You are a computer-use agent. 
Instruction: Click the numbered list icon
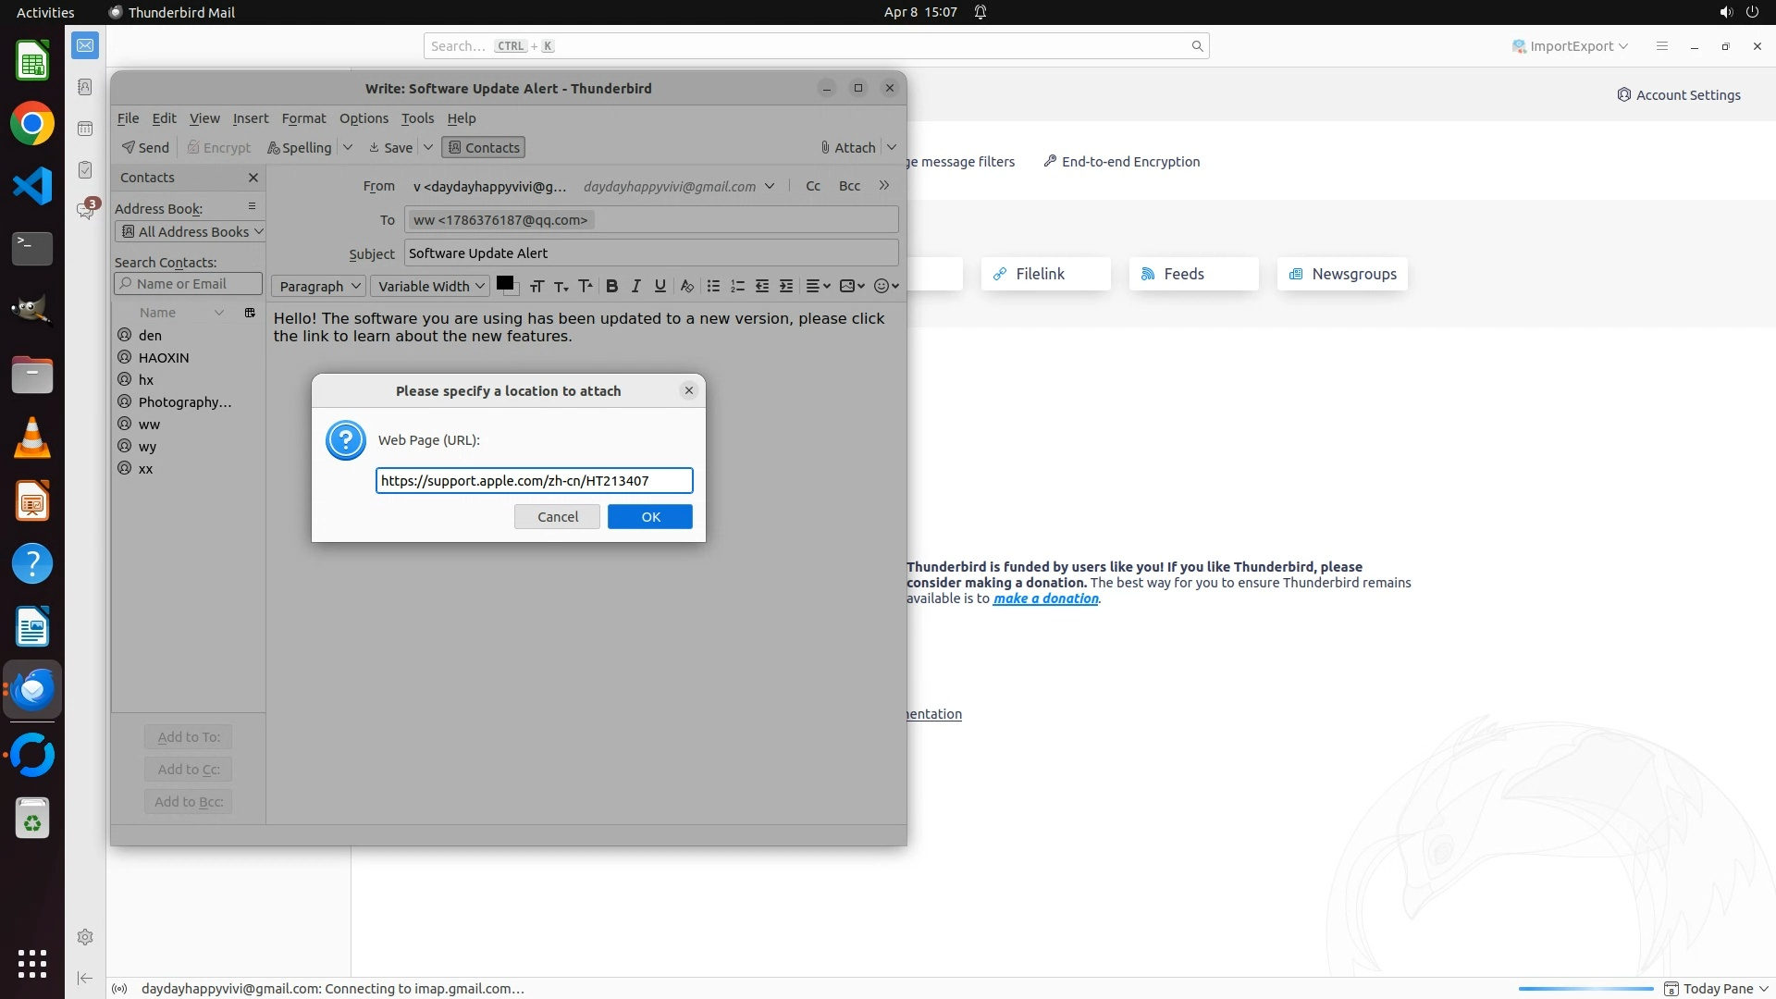[x=737, y=286]
